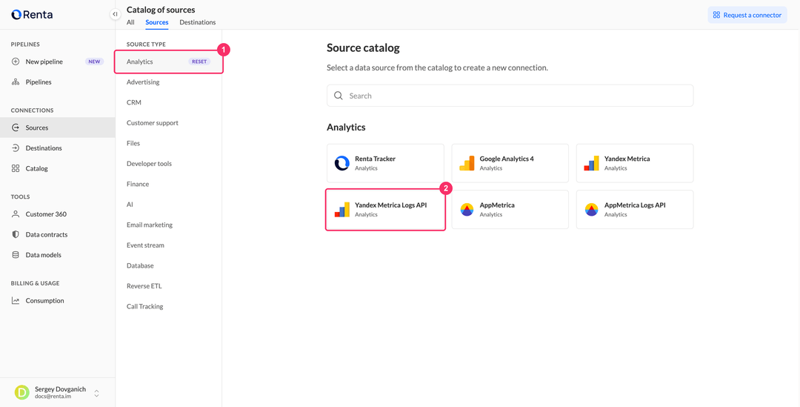Click the Data models database icon

point(16,255)
